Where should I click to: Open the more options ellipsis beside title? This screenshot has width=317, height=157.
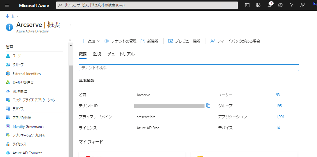coord(69,25)
